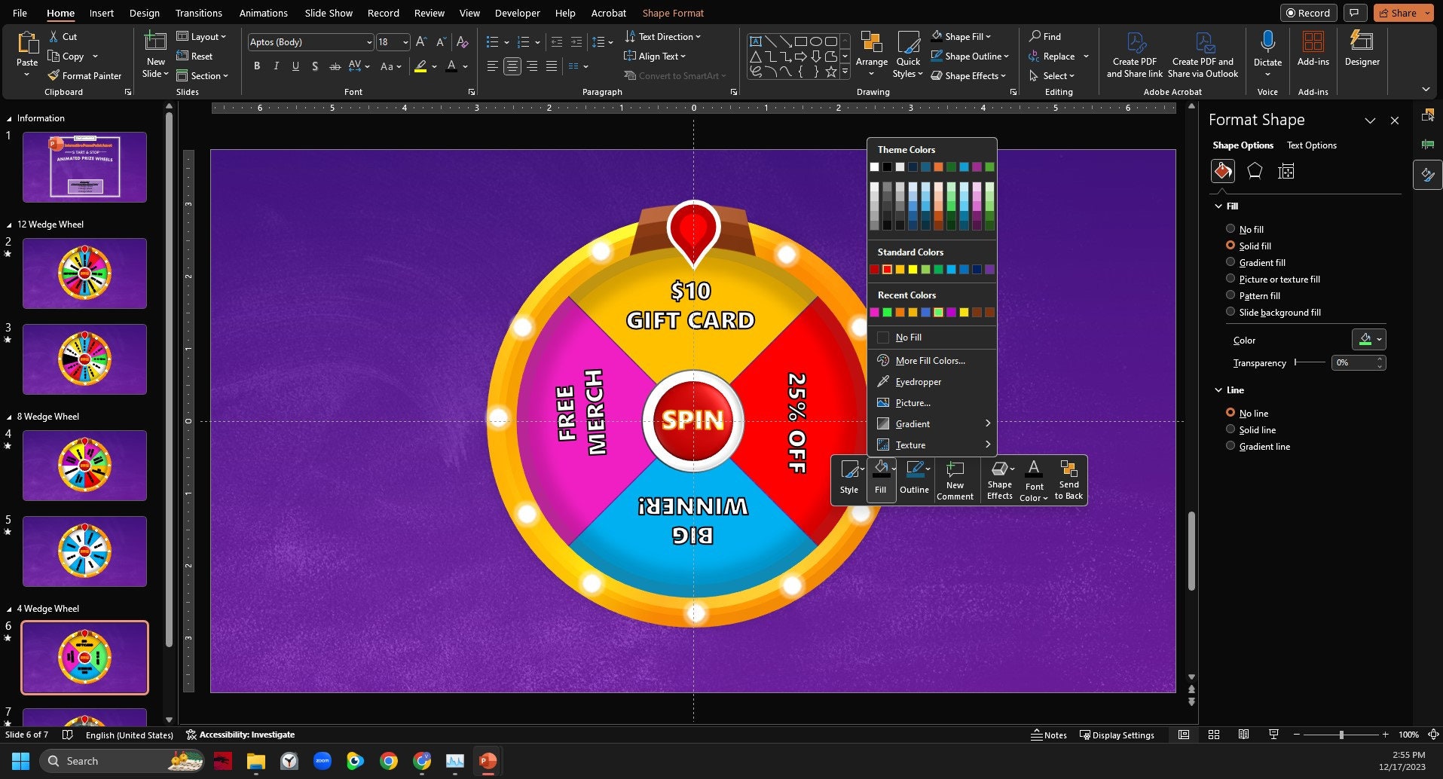The width and height of the screenshot is (1443, 779).
Task: Enable the Solid line option
Action: pos(1233,429)
